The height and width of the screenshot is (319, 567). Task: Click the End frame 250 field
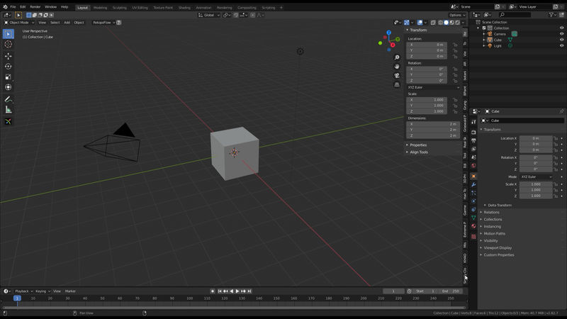451,291
